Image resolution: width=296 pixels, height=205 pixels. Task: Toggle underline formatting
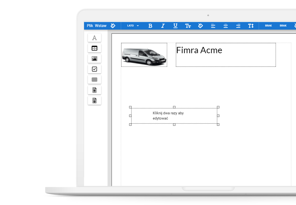point(175,26)
